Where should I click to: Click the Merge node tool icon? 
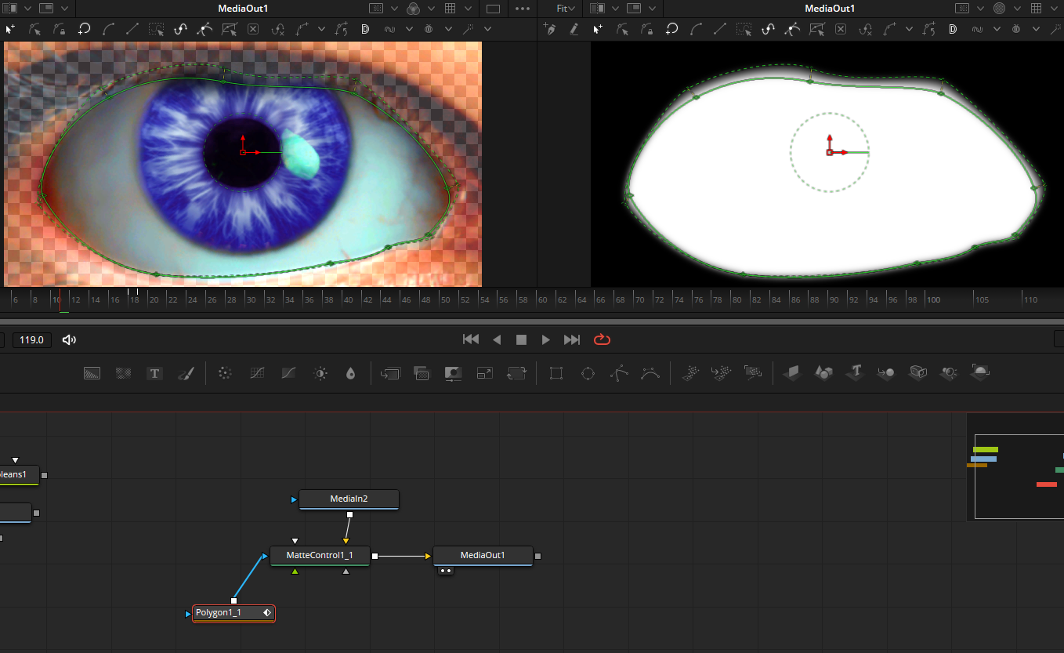click(390, 374)
